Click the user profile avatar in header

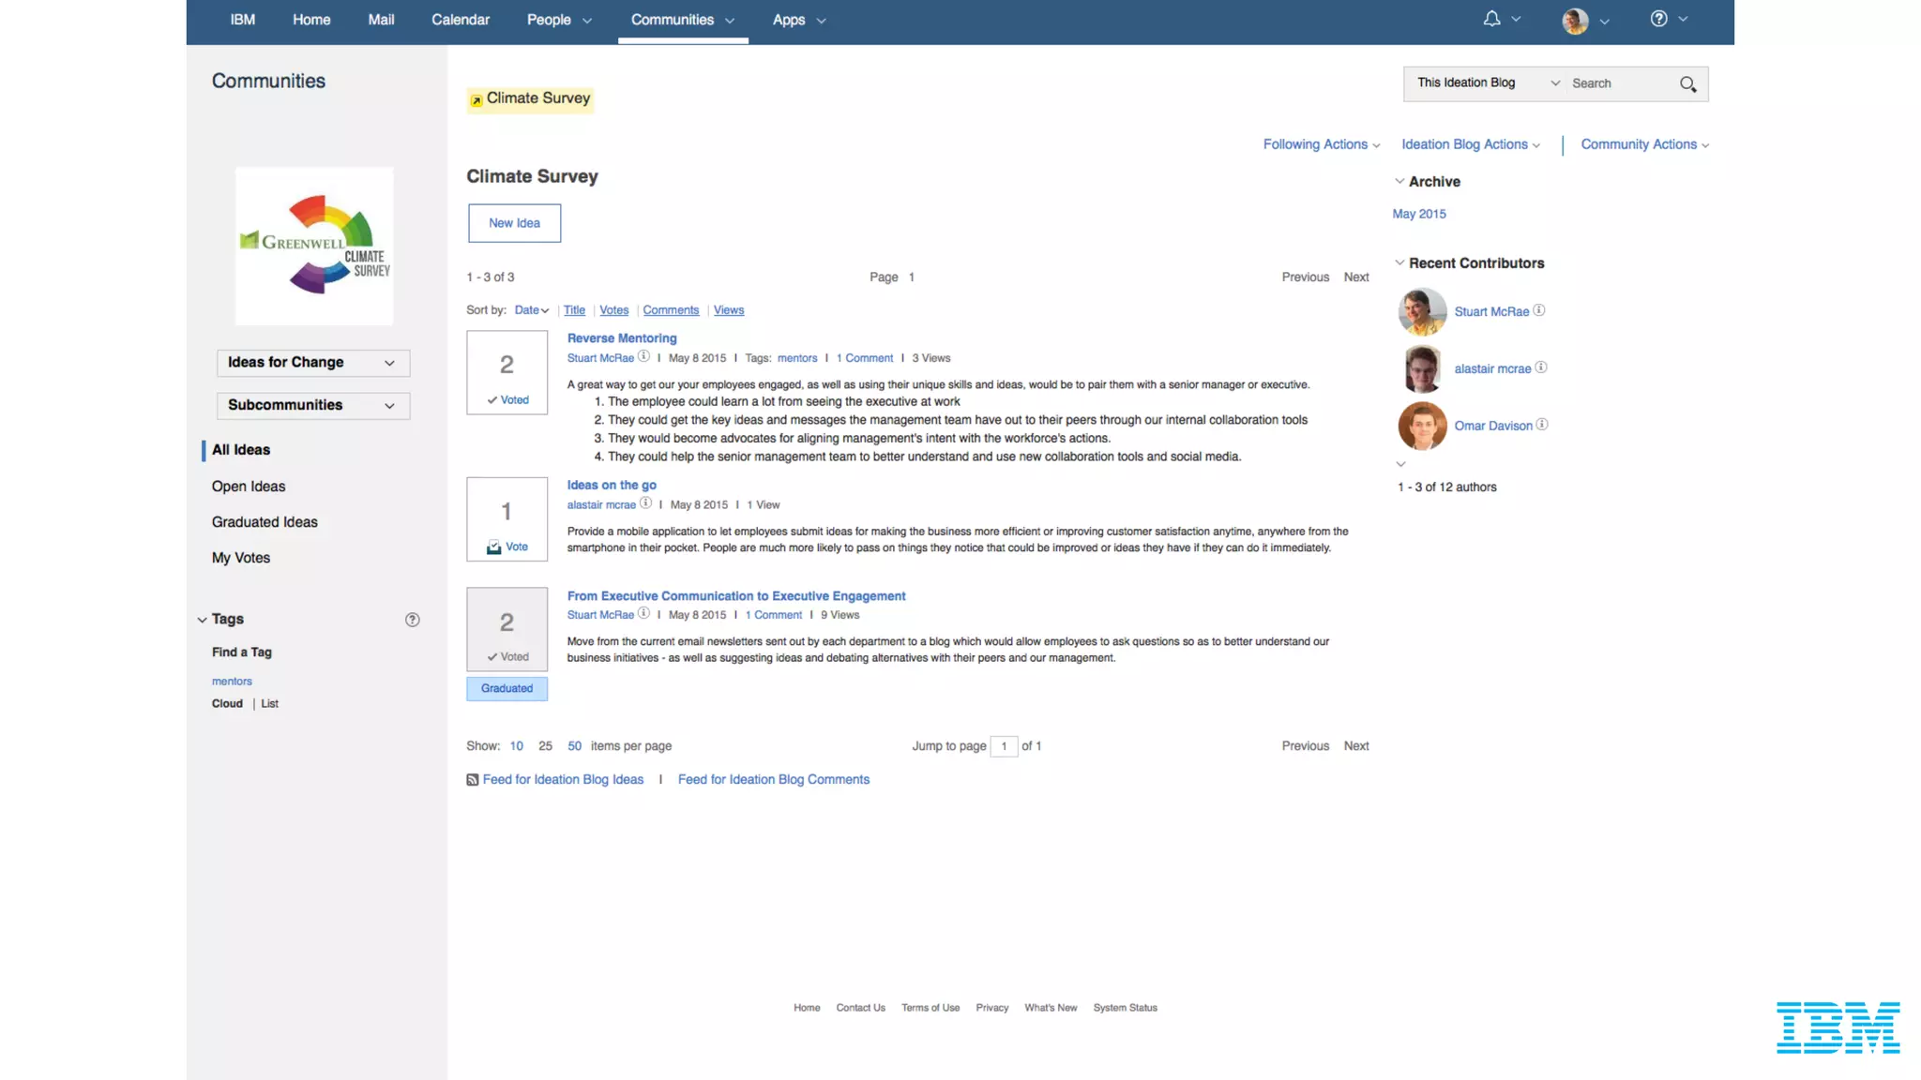click(1575, 21)
